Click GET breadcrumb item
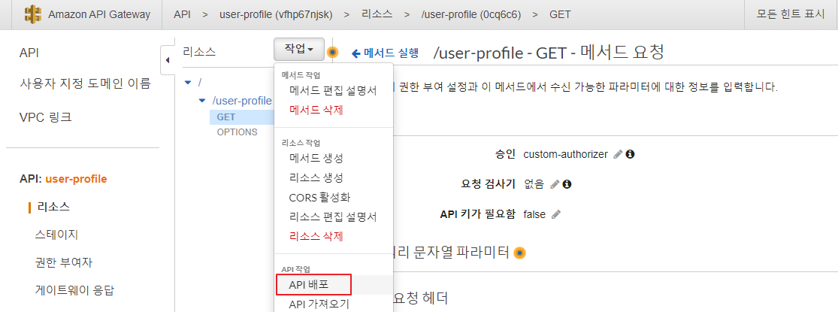Viewport: 838px width, 312px height. click(560, 14)
